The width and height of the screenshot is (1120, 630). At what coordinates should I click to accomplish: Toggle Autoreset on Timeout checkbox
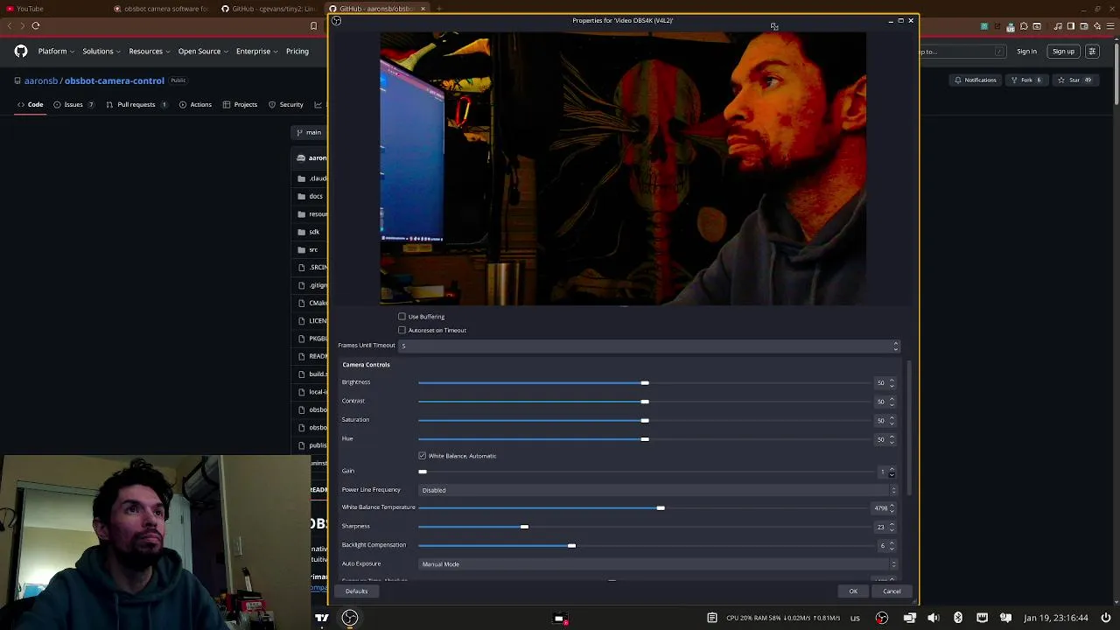pyautogui.click(x=402, y=330)
